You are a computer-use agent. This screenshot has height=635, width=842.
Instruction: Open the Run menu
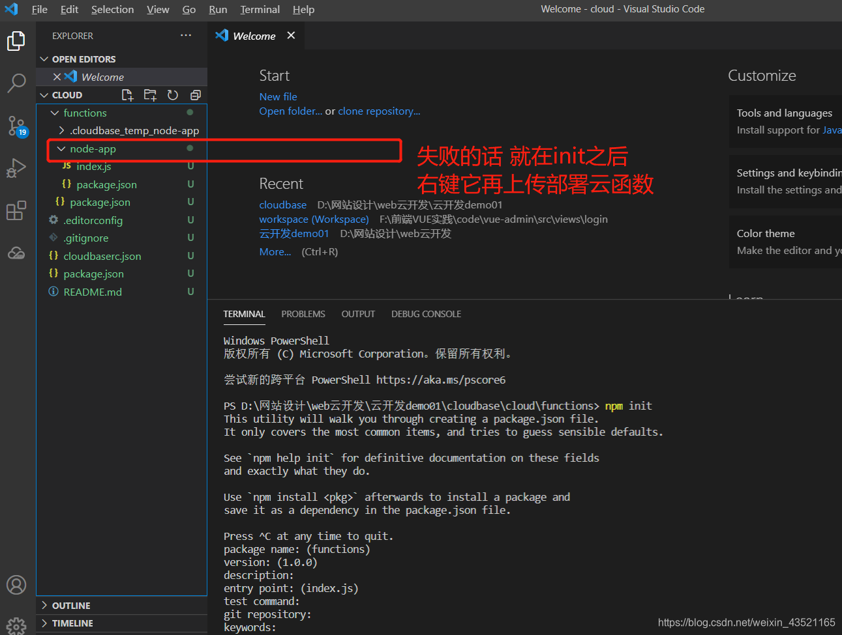pyautogui.click(x=218, y=9)
